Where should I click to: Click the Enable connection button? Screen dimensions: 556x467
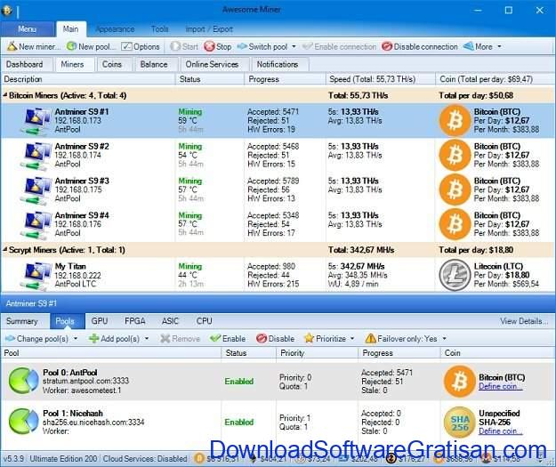(x=339, y=46)
